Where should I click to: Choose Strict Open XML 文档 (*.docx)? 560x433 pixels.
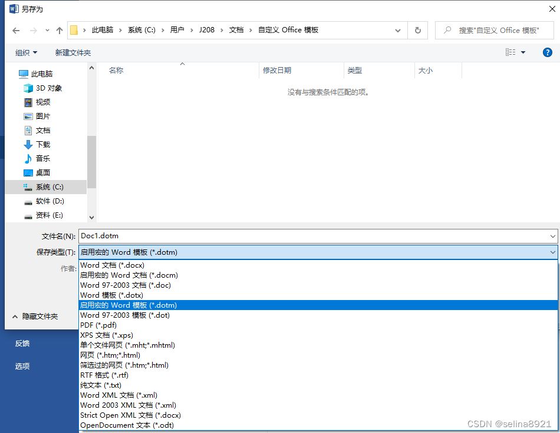click(318, 415)
